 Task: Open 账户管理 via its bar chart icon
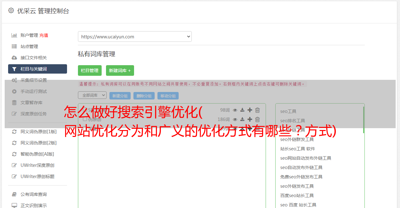point(14,35)
